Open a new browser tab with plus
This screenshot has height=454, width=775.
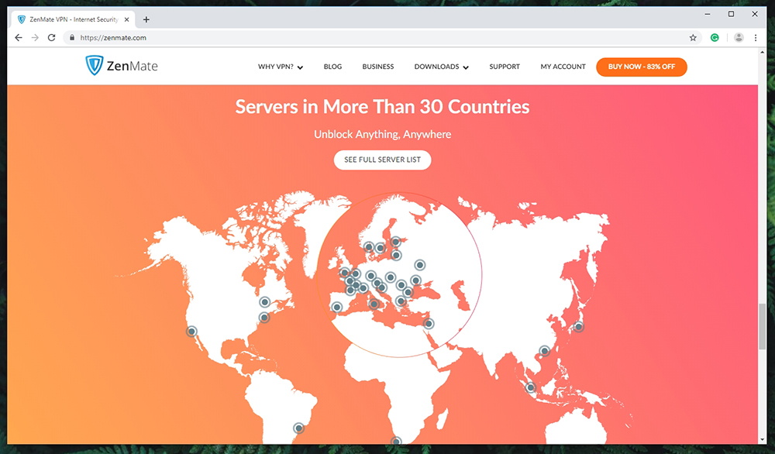point(146,20)
